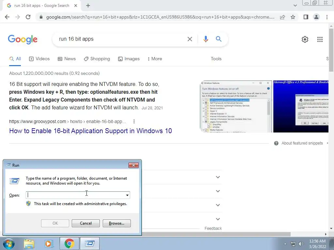Share this page via address bar icon
The image size is (334, 250).
pos(282,17)
